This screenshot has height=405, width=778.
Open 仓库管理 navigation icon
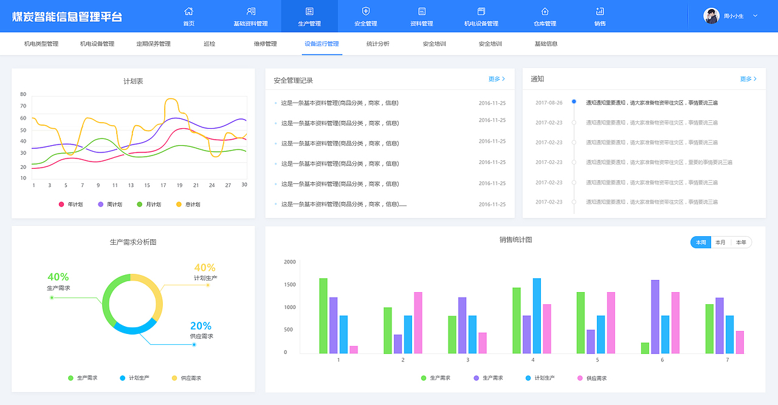coord(545,11)
